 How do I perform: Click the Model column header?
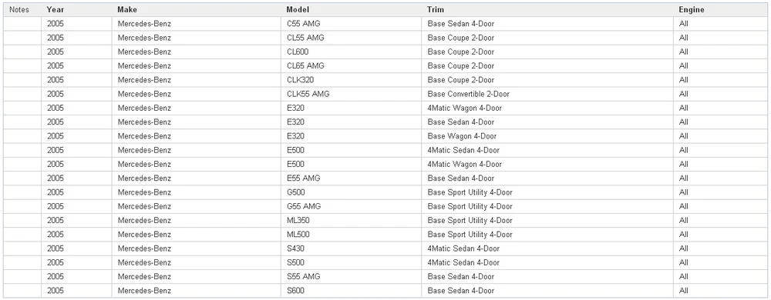click(x=351, y=10)
